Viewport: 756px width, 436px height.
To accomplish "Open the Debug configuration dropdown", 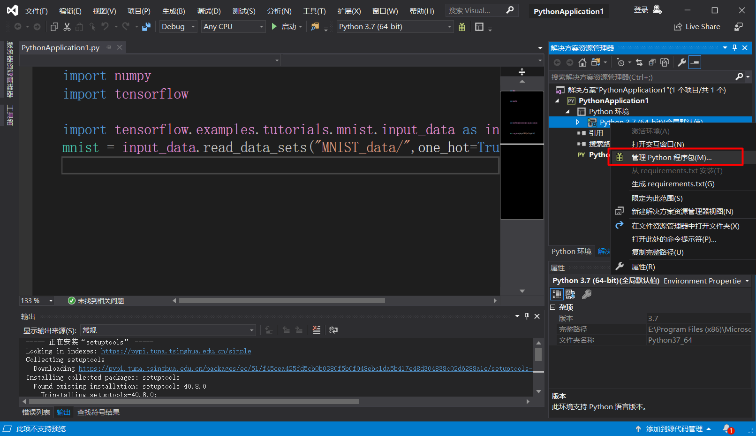I will pos(178,27).
